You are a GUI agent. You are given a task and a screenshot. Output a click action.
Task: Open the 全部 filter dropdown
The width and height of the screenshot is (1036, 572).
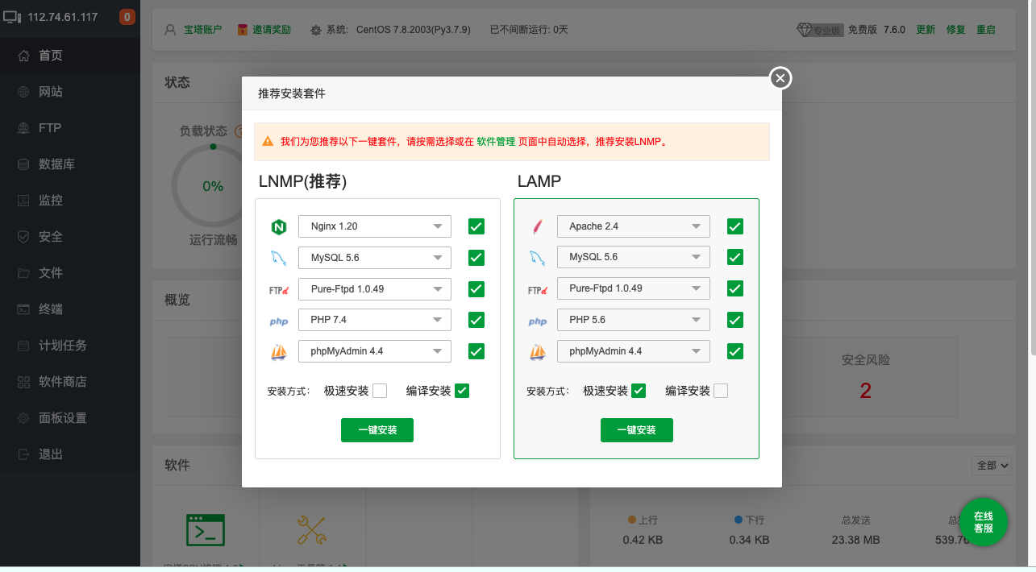tap(992, 466)
